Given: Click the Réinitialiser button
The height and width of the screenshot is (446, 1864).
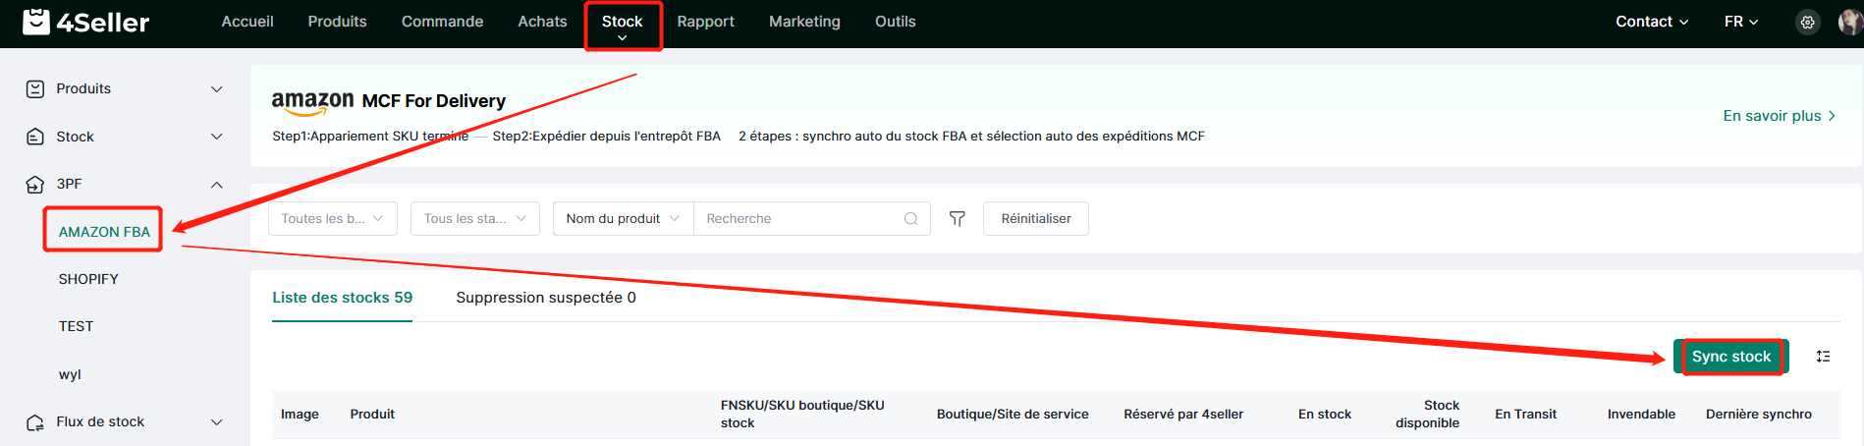Looking at the screenshot, I should pyautogui.click(x=1036, y=219).
